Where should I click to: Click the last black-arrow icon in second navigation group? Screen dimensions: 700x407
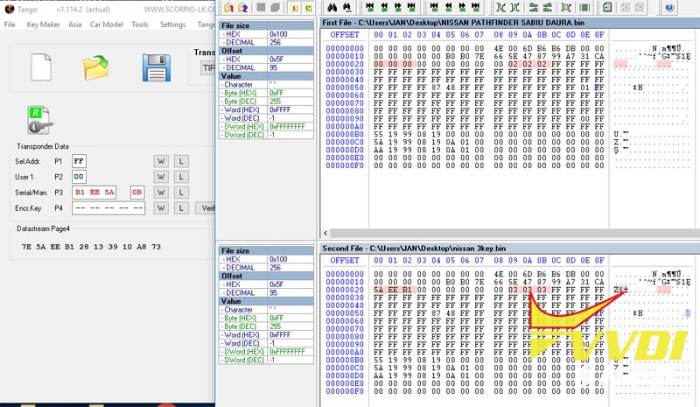[476, 7]
